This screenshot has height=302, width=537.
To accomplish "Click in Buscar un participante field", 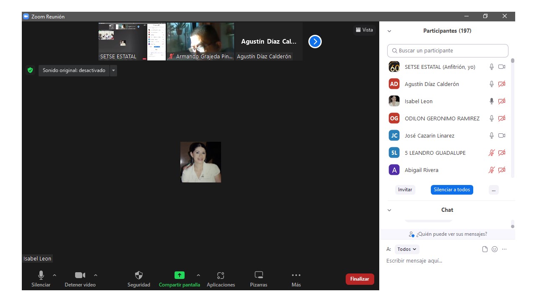I will 448,51.
